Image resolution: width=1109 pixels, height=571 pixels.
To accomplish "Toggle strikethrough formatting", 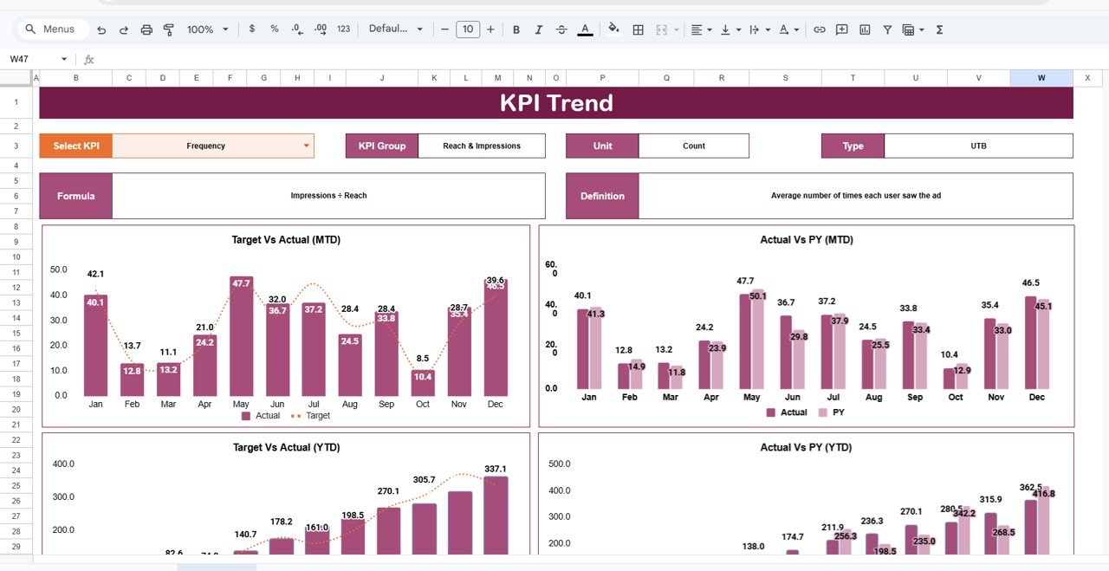I will point(561,29).
